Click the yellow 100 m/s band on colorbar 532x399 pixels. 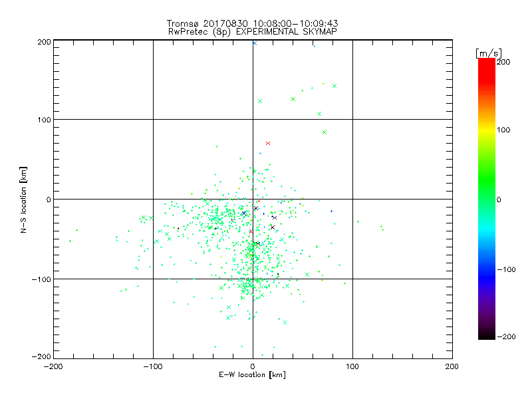[487, 130]
